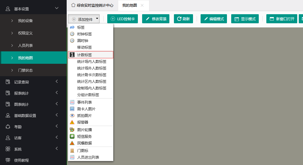This screenshot has height=165, width=303.
Task: Switch to 显示模式
Action: click(x=245, y=19)
